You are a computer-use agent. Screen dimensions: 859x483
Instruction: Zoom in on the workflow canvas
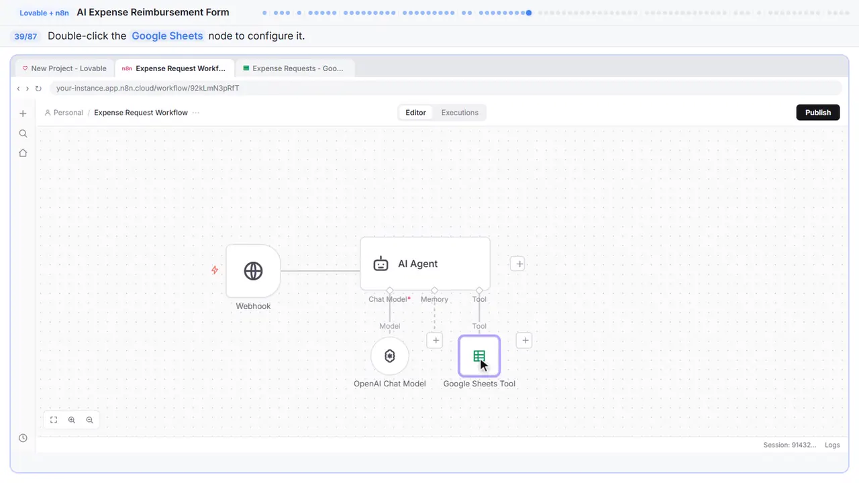[72, 420]
